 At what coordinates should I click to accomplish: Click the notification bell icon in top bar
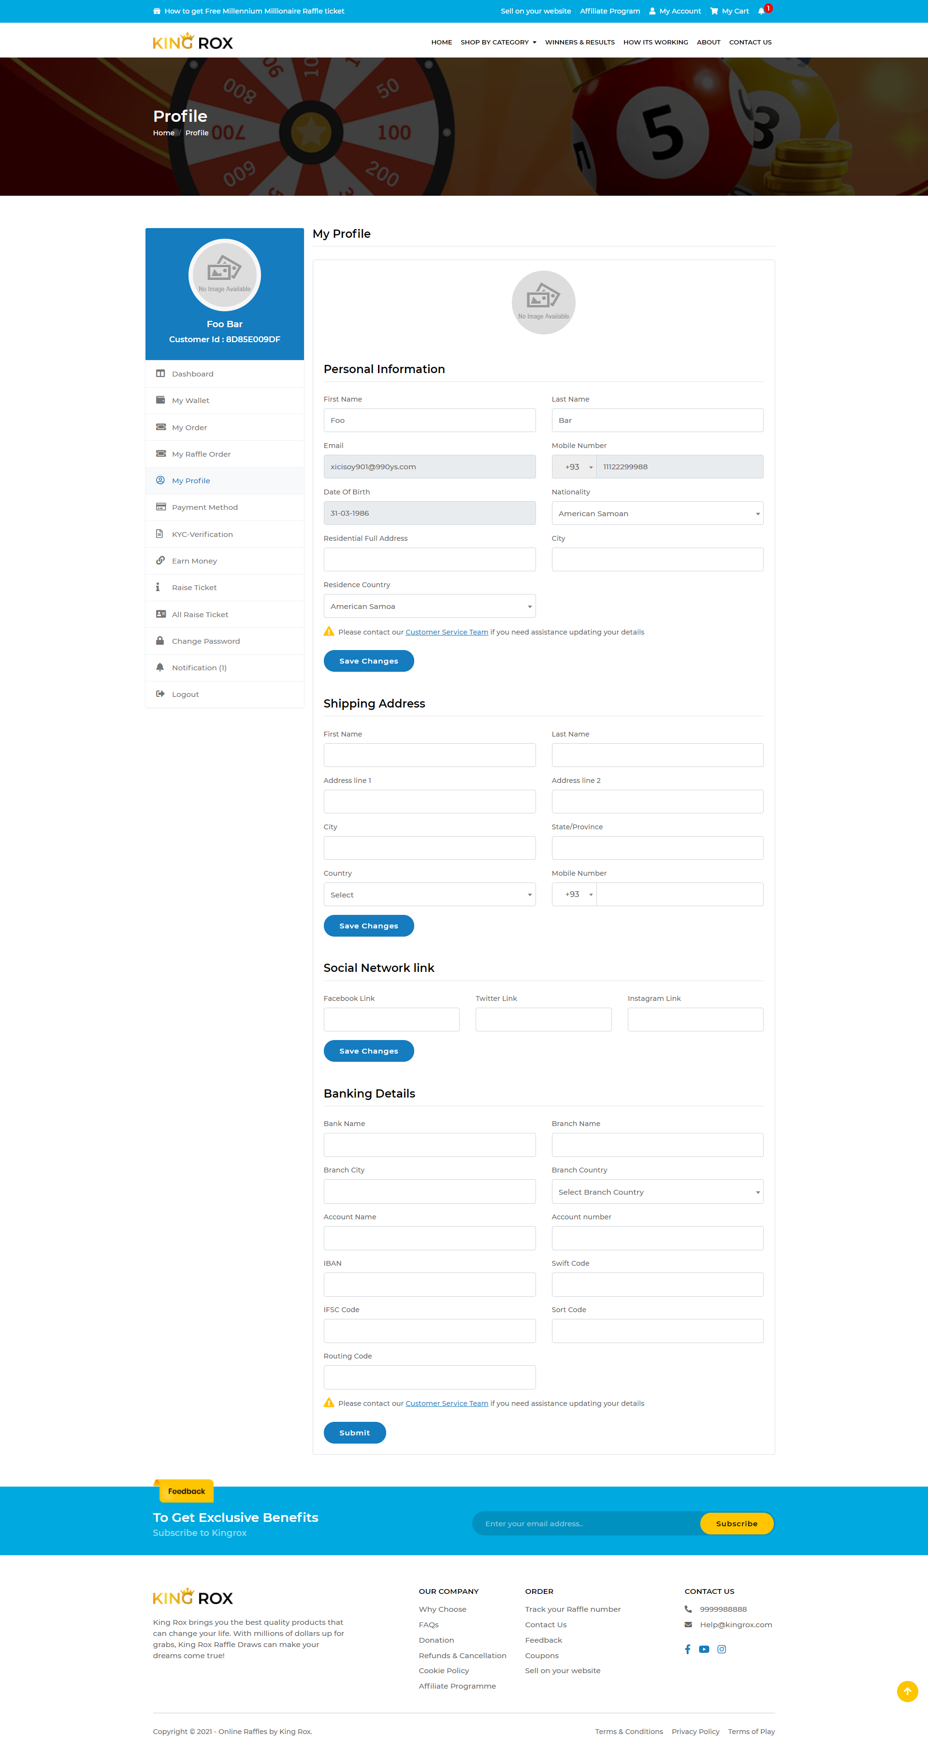click(761, 11)
